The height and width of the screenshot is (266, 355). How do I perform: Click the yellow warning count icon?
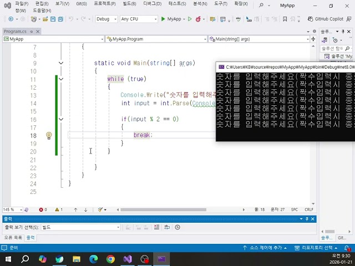tap(57, 210)
